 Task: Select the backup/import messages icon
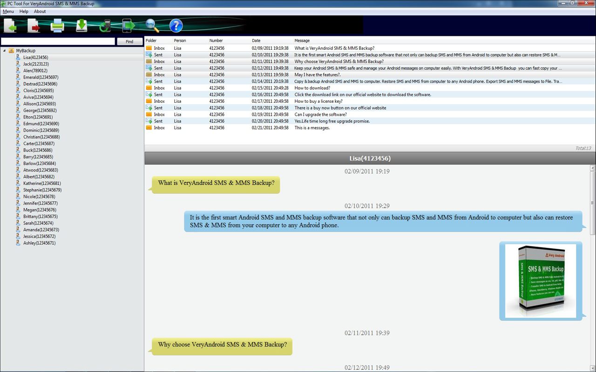click(10, 26)
